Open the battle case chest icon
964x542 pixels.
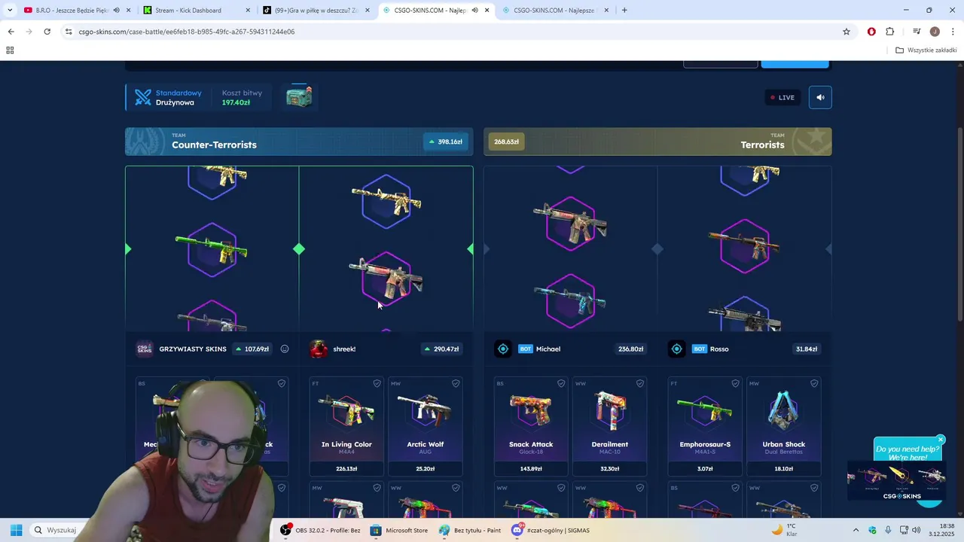(299, 96)
